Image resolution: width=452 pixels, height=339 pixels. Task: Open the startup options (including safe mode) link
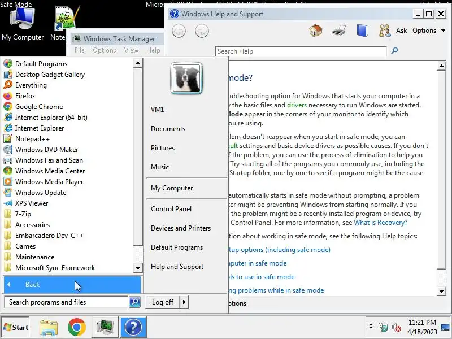coord(279,250)
